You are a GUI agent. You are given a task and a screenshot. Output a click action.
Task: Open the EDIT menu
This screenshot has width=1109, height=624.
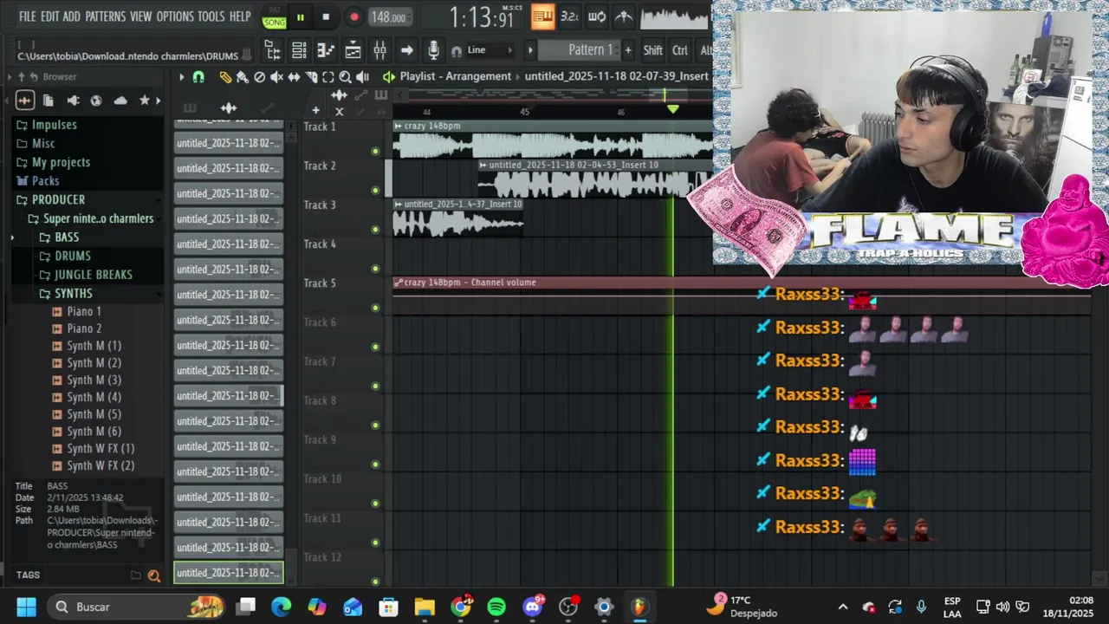pyautogui.click(x=49, y=16)
